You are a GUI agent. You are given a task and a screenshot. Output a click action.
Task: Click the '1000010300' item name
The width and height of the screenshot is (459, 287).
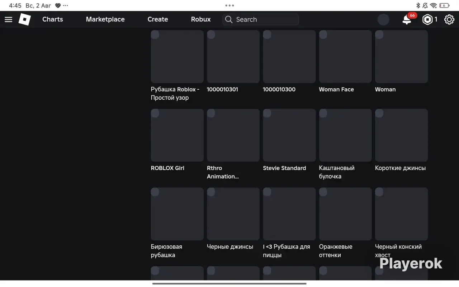click(279, 89)
